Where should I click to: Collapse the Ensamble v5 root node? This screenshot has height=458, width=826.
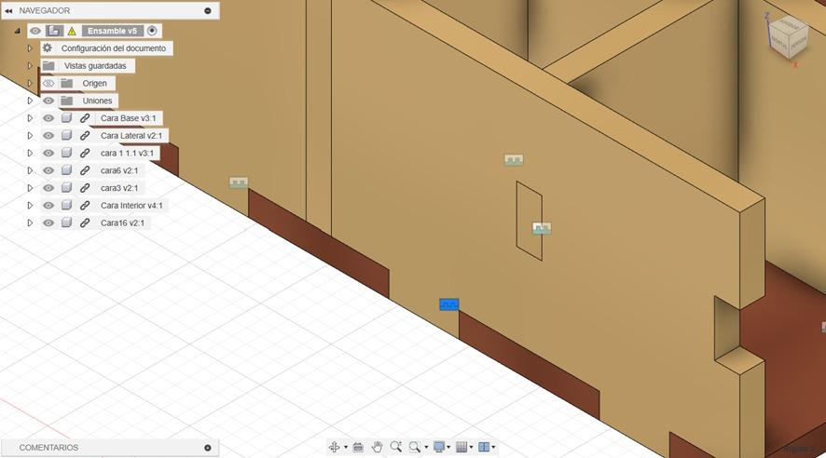tap(18, 31)
